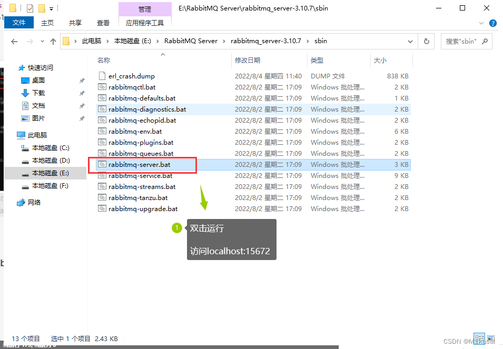Click the rabbitmqctl.bat file icon
This screenshot has height=349, width=503.
pos(102,87)
